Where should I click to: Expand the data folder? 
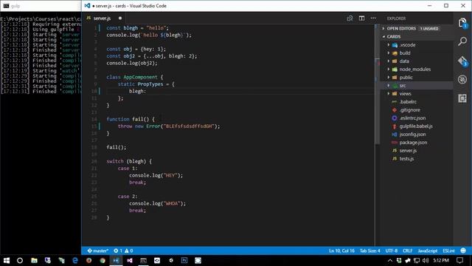point(404,61)
